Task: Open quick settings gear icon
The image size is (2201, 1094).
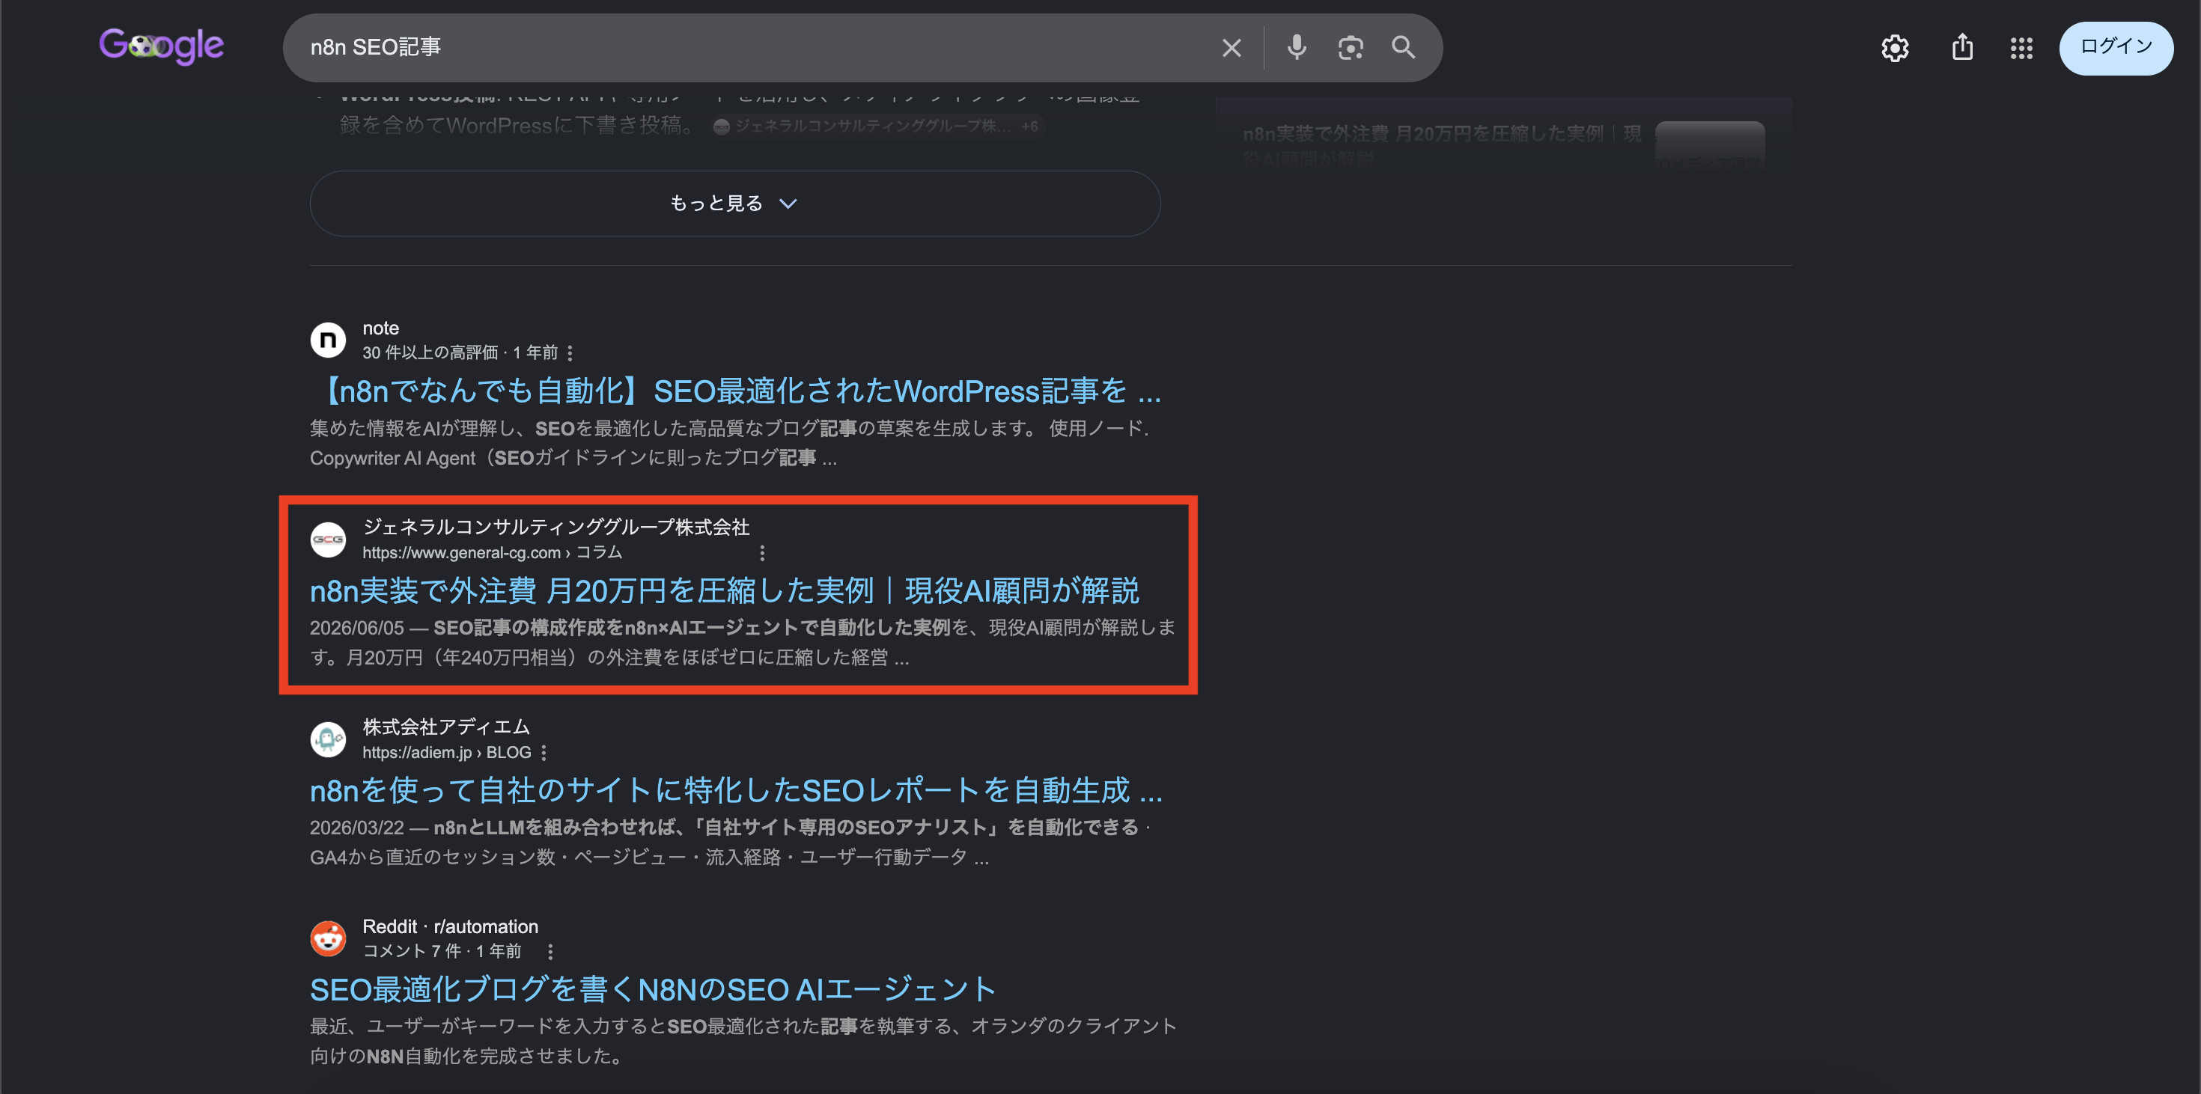Action: tap(1894, 48)
